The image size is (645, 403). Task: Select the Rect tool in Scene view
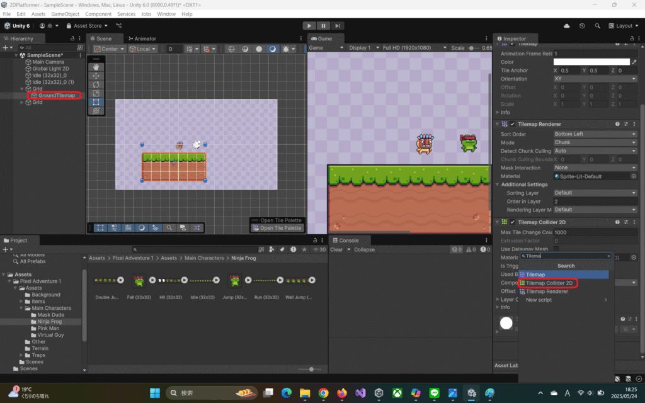tap(96, 102)
